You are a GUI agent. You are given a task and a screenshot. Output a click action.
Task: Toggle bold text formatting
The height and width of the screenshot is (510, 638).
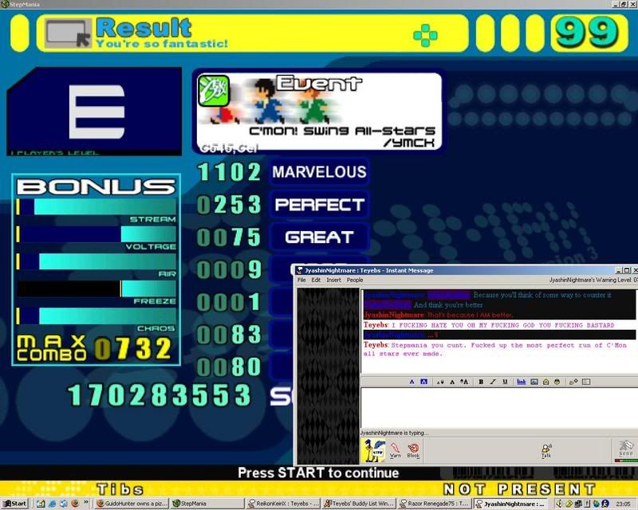point(481,382)
